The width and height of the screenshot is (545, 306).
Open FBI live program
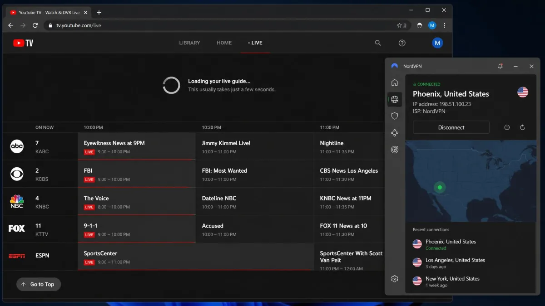137,174
